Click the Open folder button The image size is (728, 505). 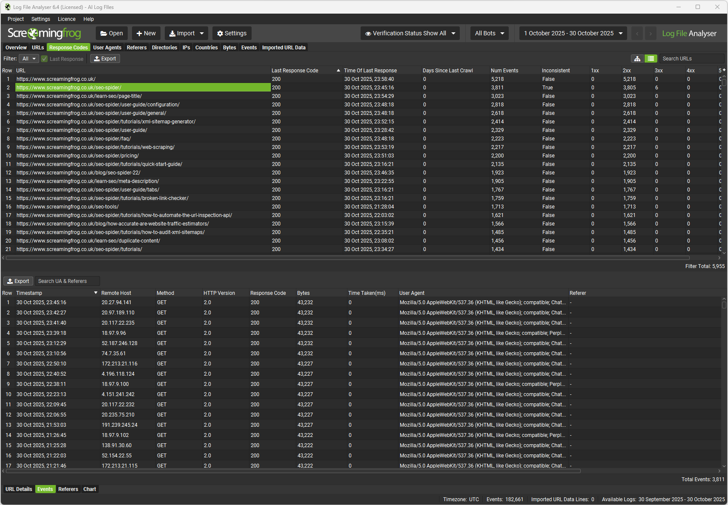112,33
